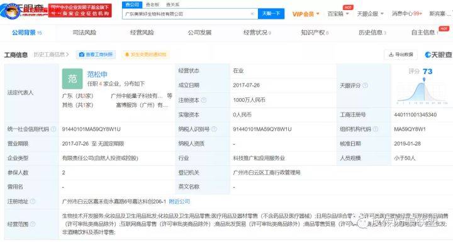453x242 pixels.
Task: Select the 查老板 search tab
Action: pos(152,4)
